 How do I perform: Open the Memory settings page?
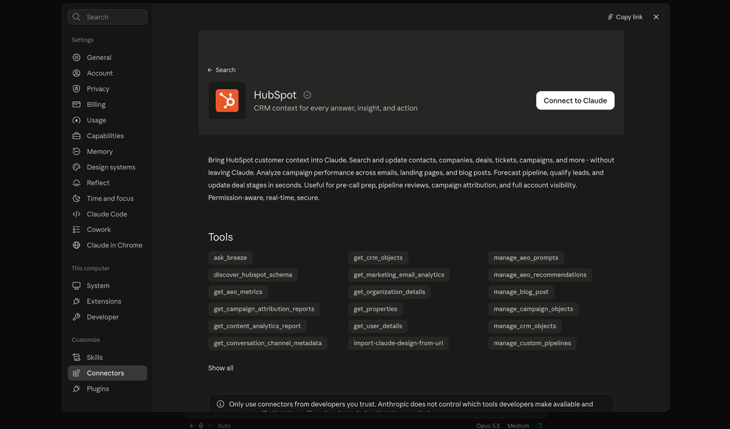[x=108, y=151]
